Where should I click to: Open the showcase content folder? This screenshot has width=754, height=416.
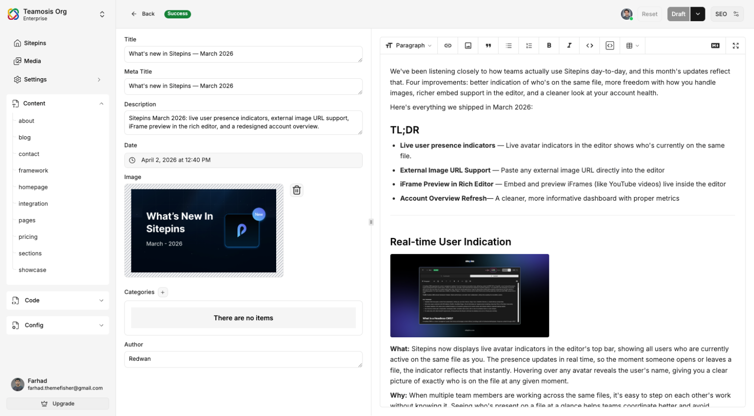pos(32,270)
